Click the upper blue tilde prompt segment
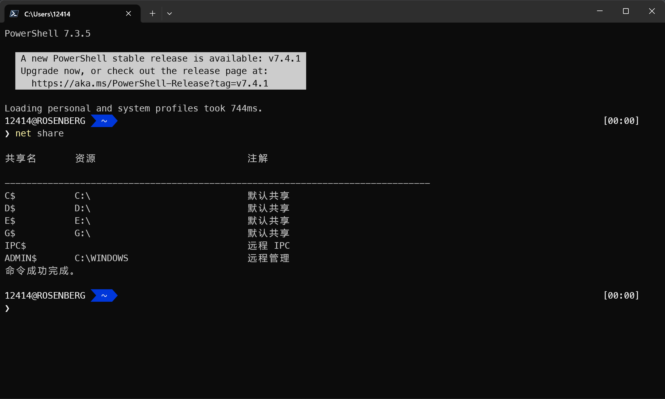The height and width of the screenshot is (399, 665). 104,121
